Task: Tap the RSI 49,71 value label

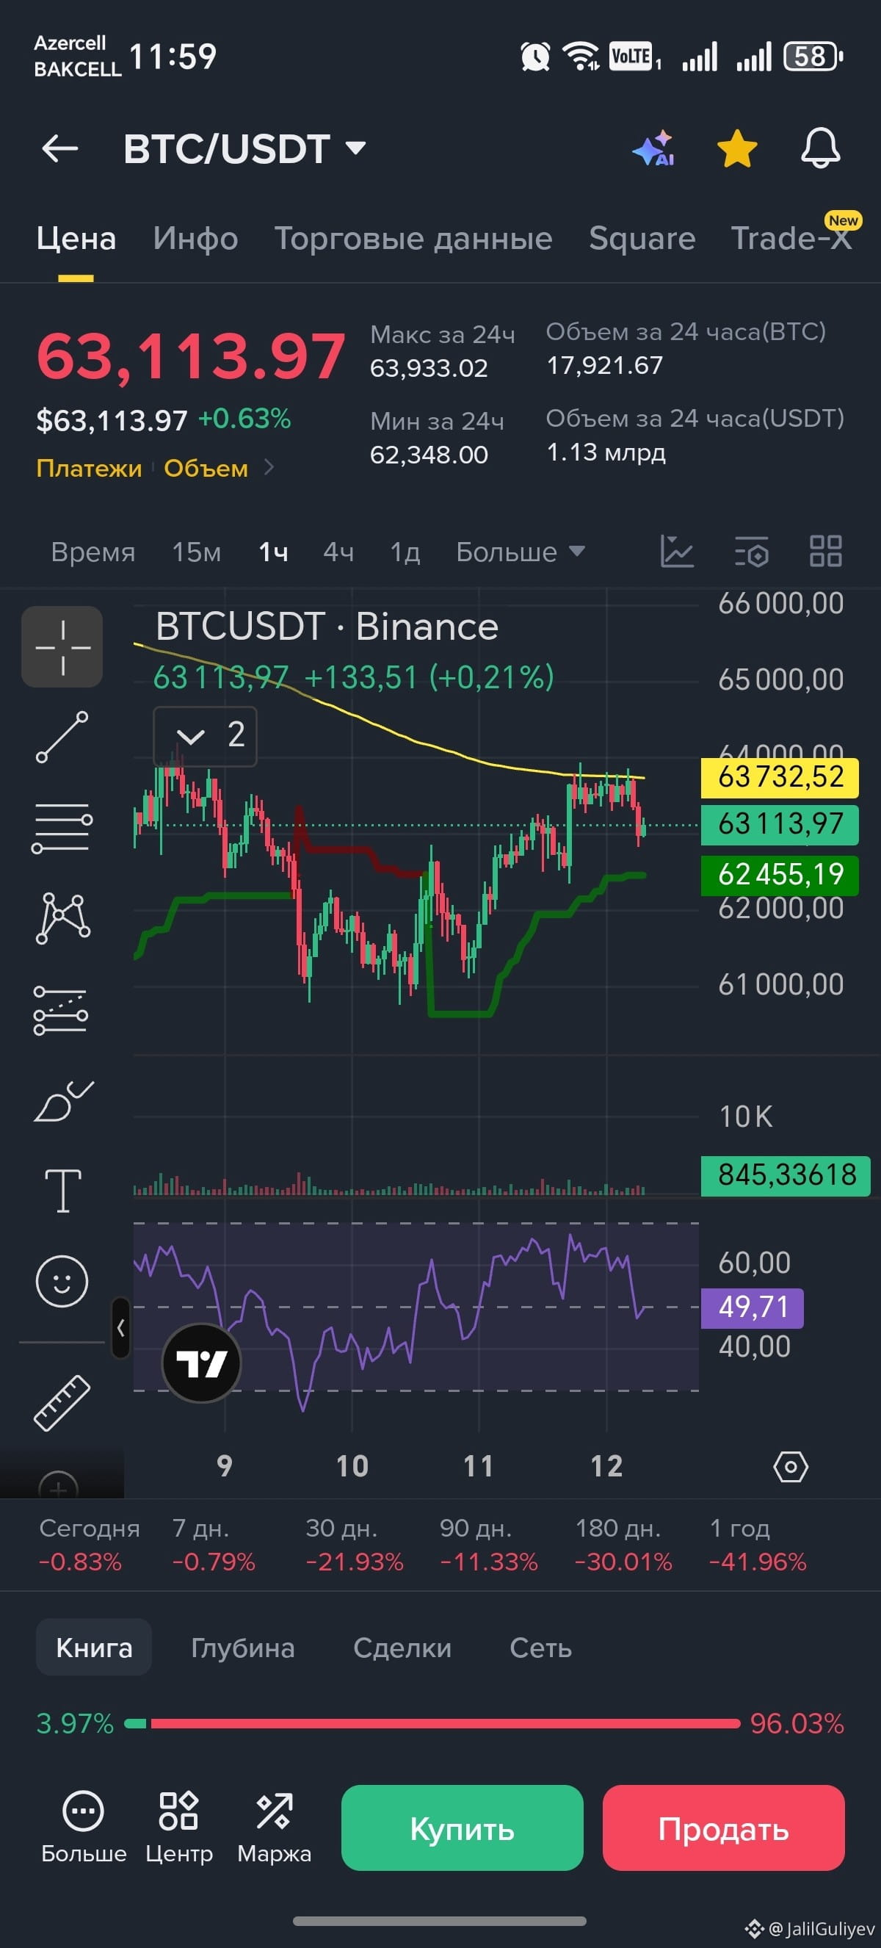Action: tap(753, 1307)
